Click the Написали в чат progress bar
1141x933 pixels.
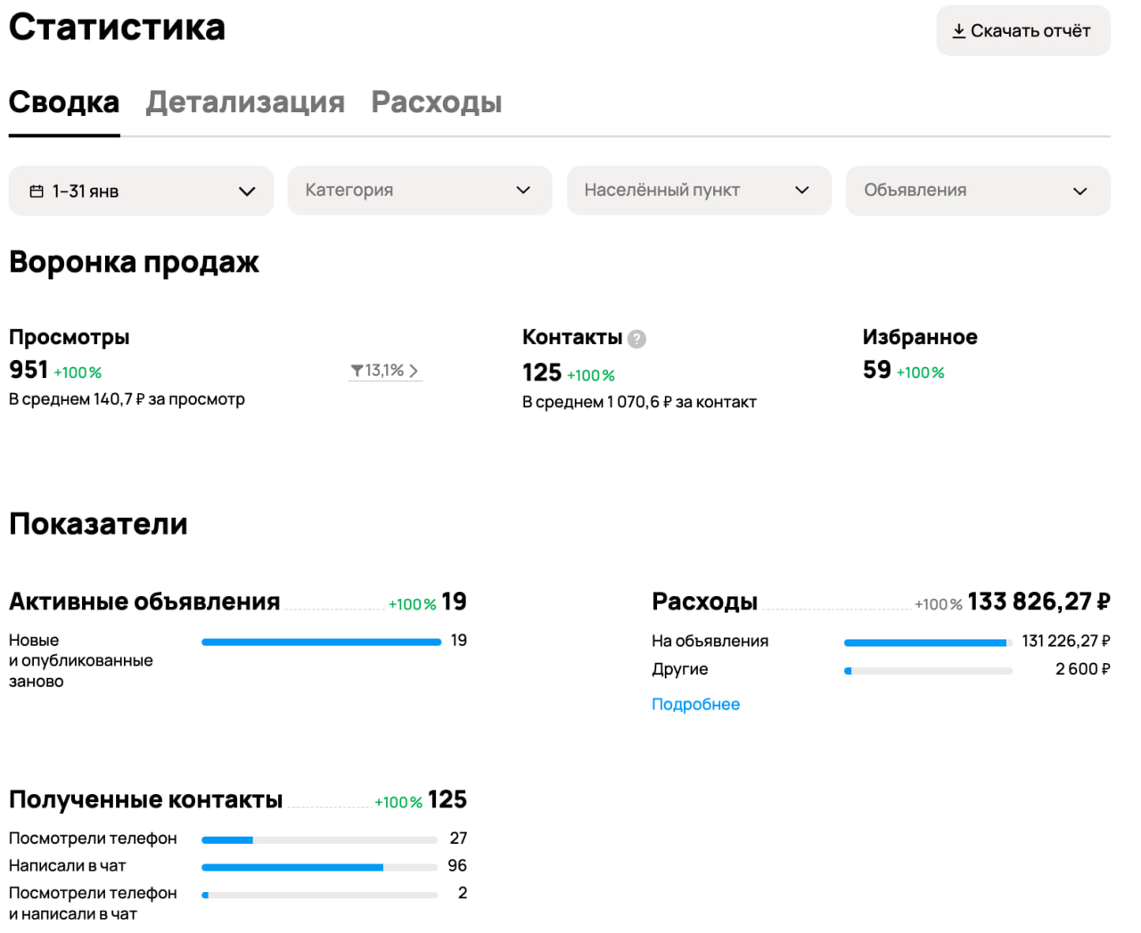(319, 867)
